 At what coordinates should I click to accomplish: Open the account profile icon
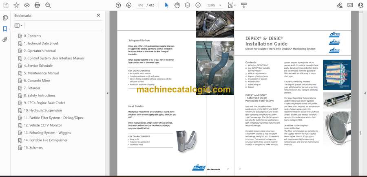click(x=361, y=5)
